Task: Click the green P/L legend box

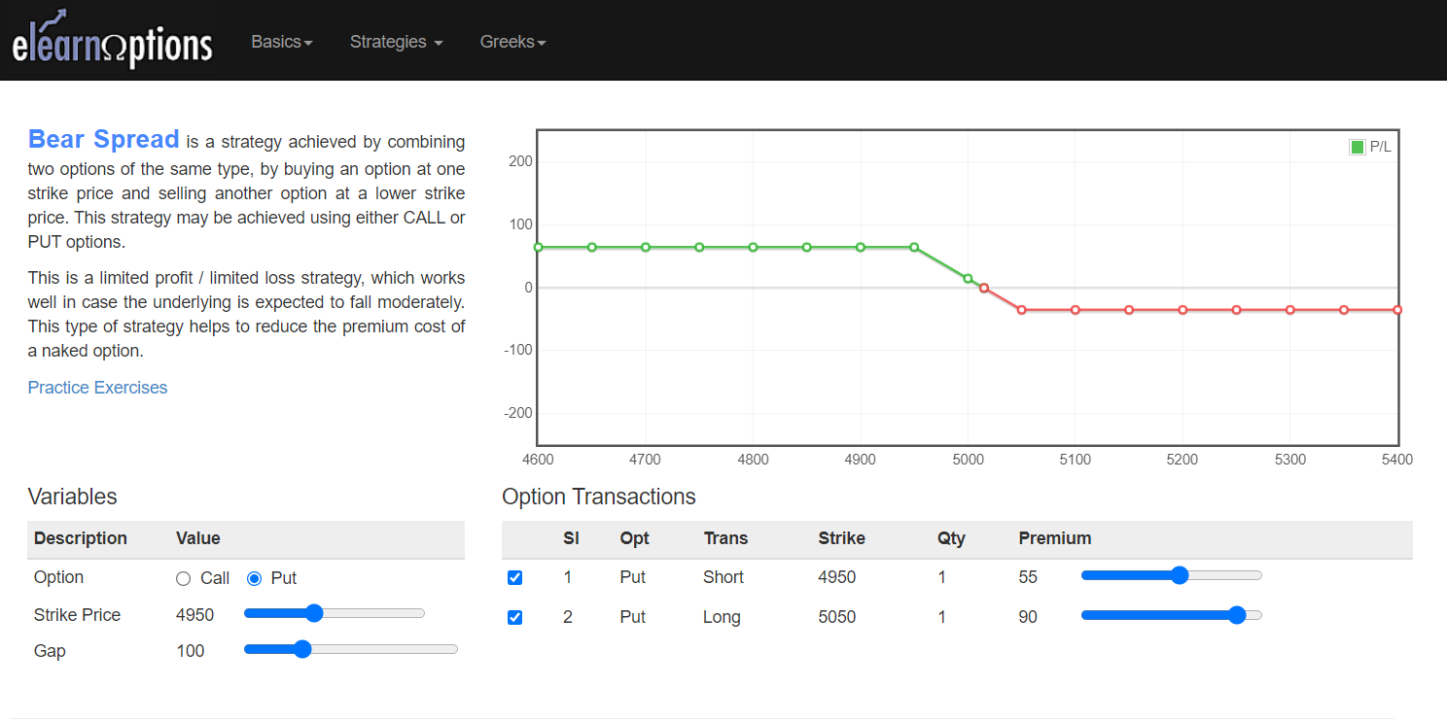Action: click(1357, 147)
